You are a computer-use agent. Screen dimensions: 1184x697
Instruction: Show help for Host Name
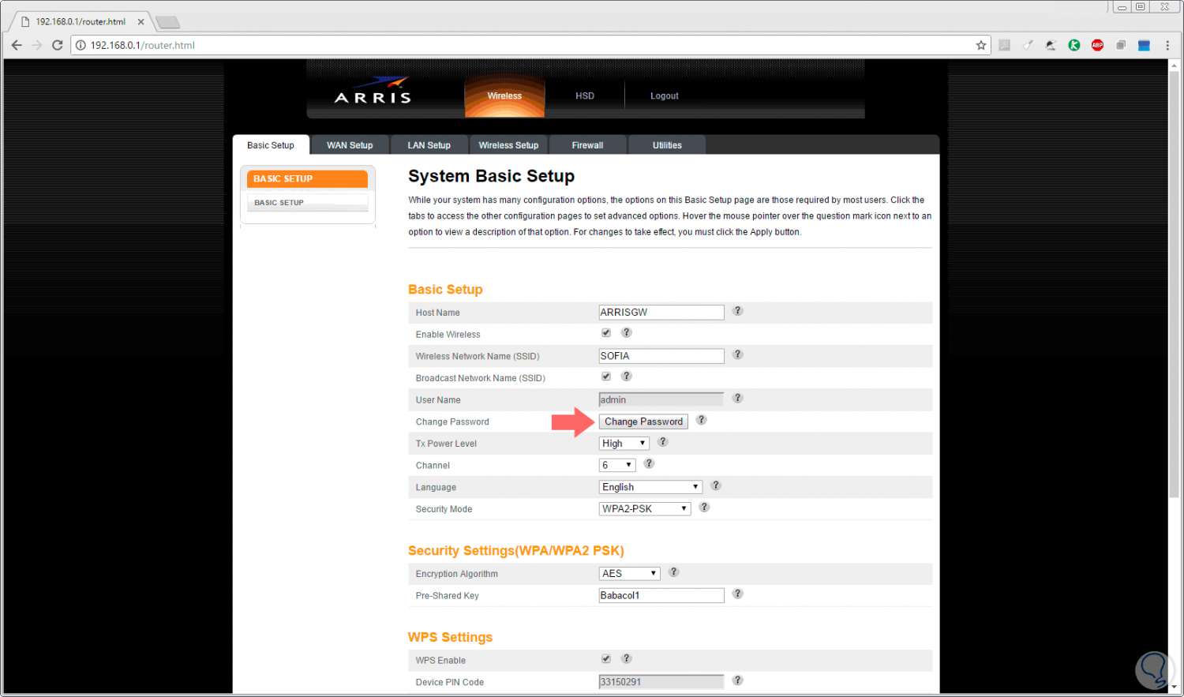737,311
